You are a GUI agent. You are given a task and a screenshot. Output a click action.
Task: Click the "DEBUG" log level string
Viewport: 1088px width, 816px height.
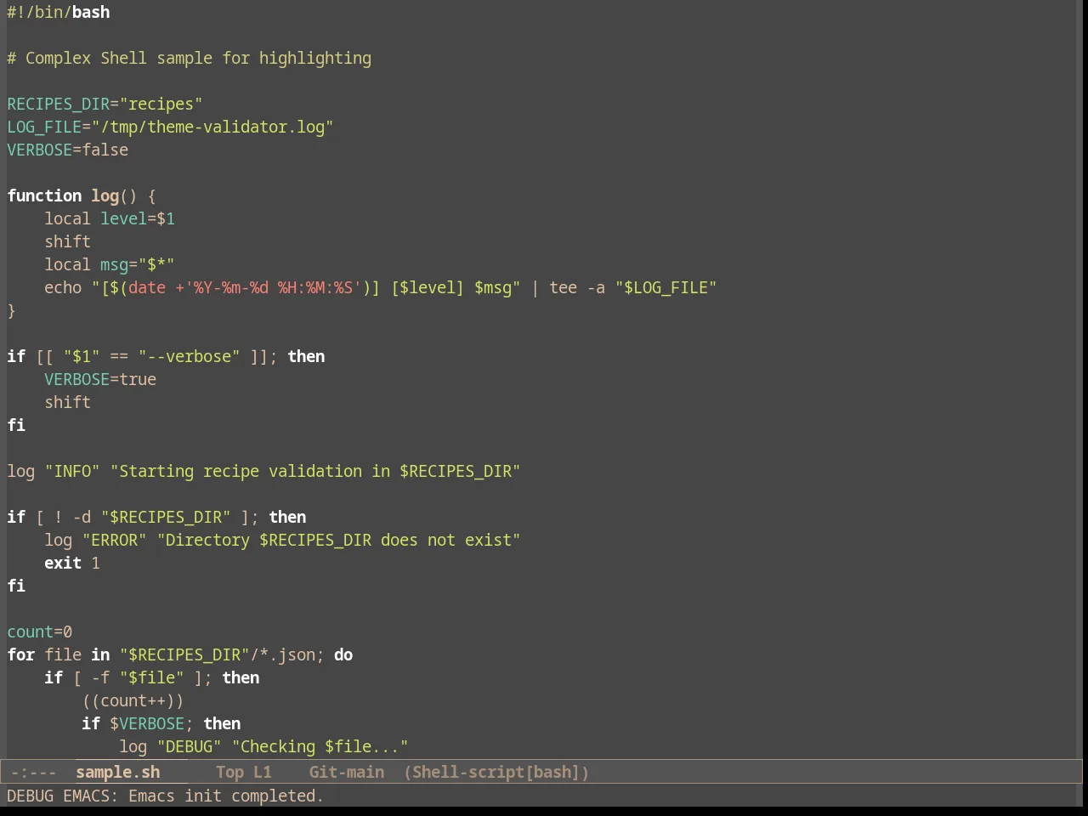[189, 746]
